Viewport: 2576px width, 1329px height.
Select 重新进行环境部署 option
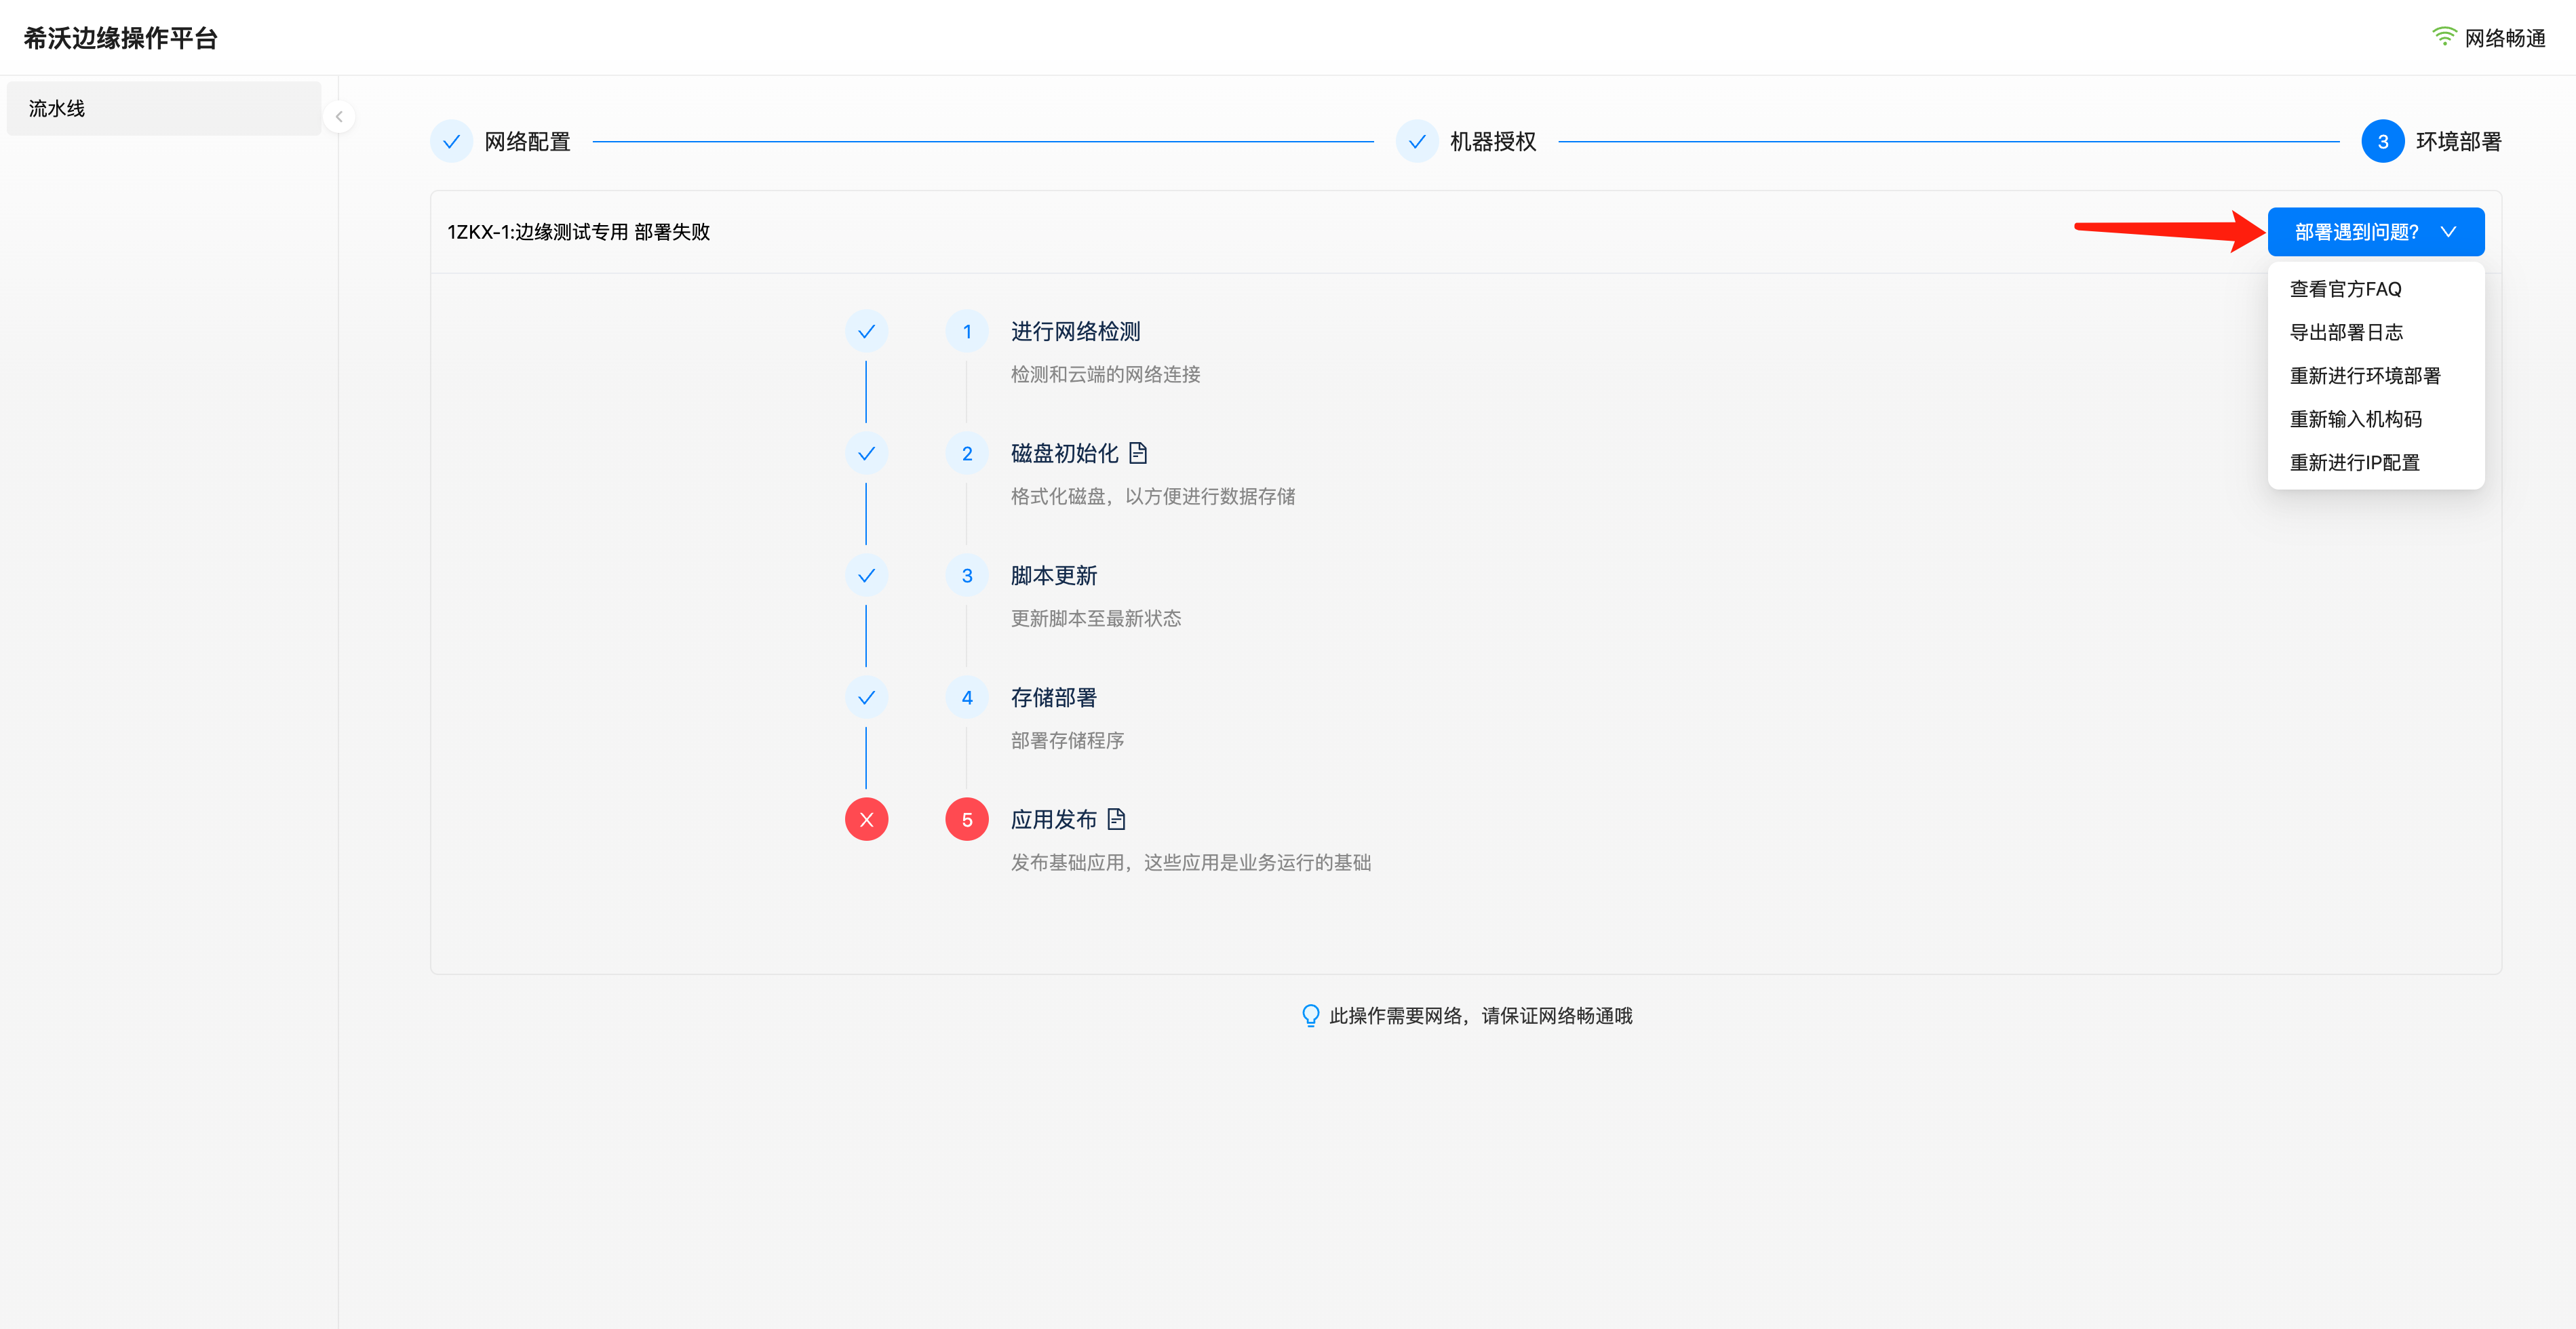point(2365,375)
